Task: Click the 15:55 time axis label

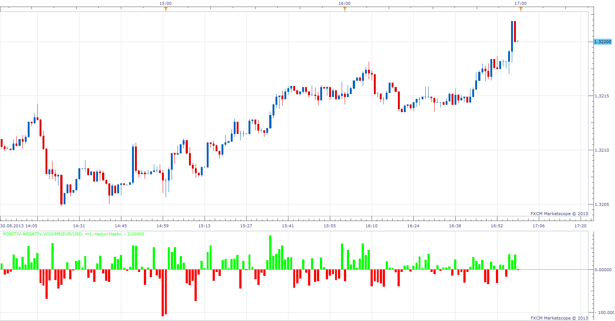Action: (x=330, y=226)
